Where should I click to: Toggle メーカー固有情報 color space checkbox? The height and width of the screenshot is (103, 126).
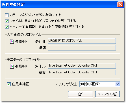6,27
